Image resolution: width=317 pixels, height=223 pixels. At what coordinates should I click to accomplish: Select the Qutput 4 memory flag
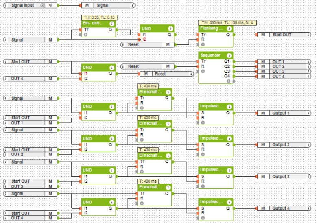tap(284, 208)
